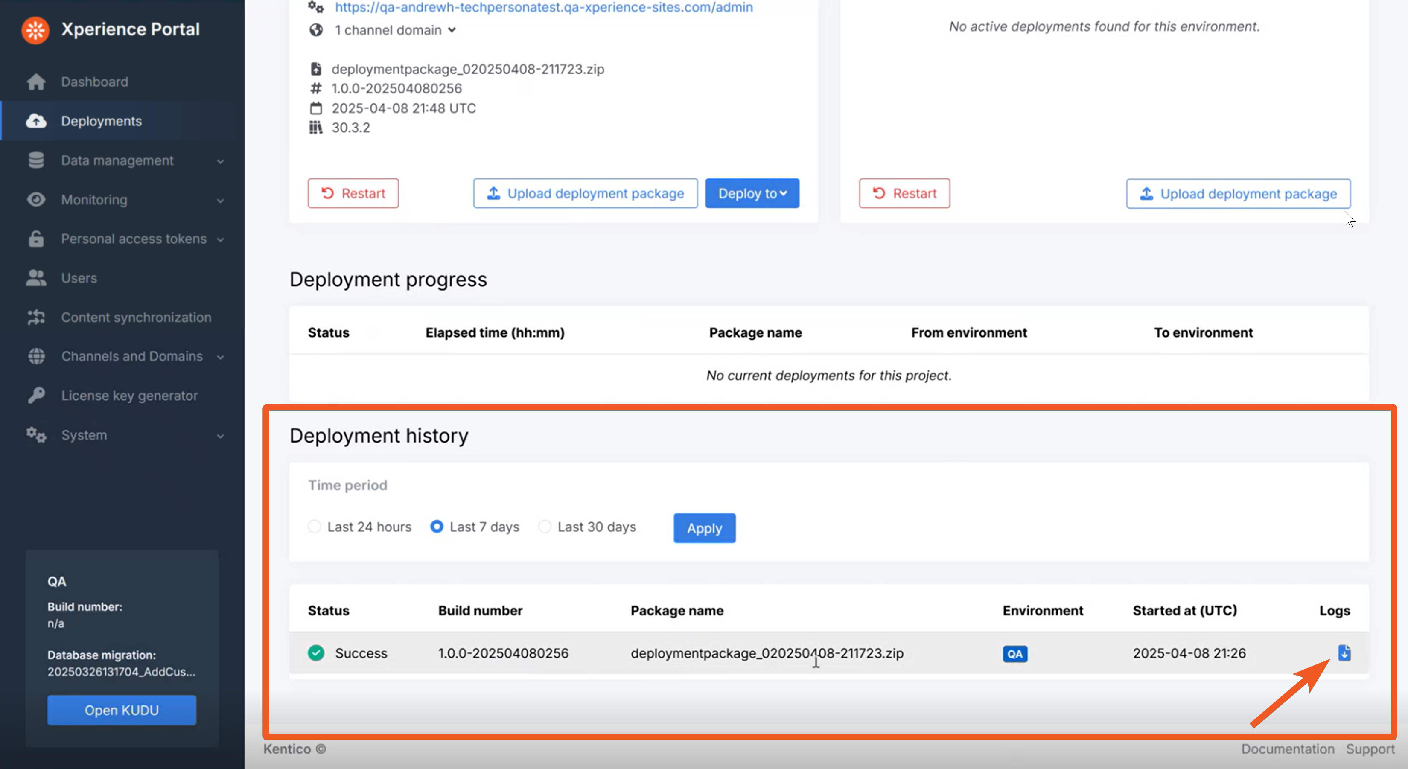
Task: Click the Deployments cloud upload icon
Action: (x=36, y=121)
